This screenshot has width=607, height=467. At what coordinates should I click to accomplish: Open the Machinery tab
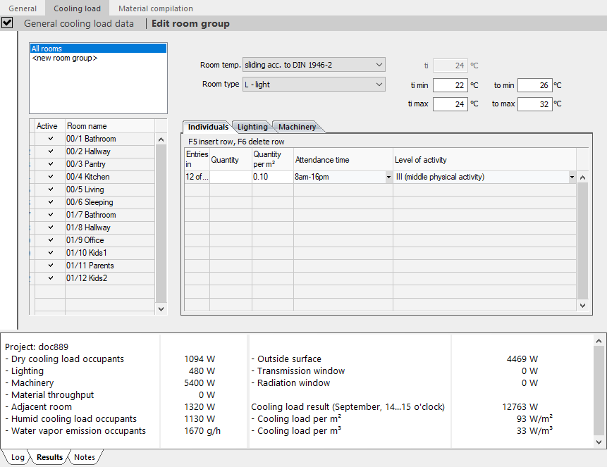tap(297, 127)
